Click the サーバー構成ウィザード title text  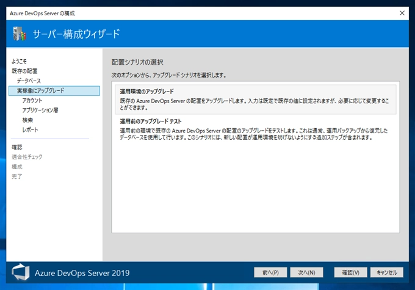pos(76,34)
